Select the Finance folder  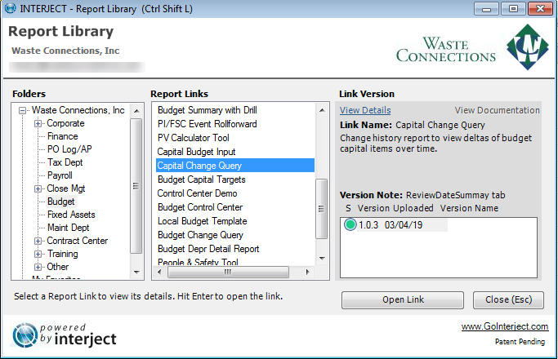pyautogui.click(x=62, y=136)
